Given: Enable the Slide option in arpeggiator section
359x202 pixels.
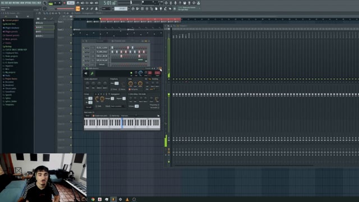Looking at the screenshot, I should 99,106.
